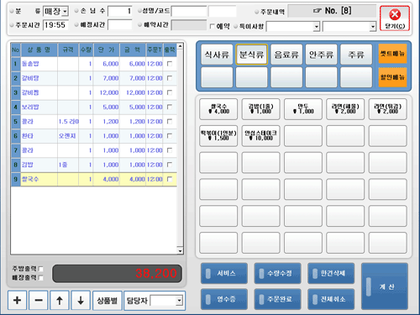
Task: Switch to 주류 category tab
Action: (356, 55)
